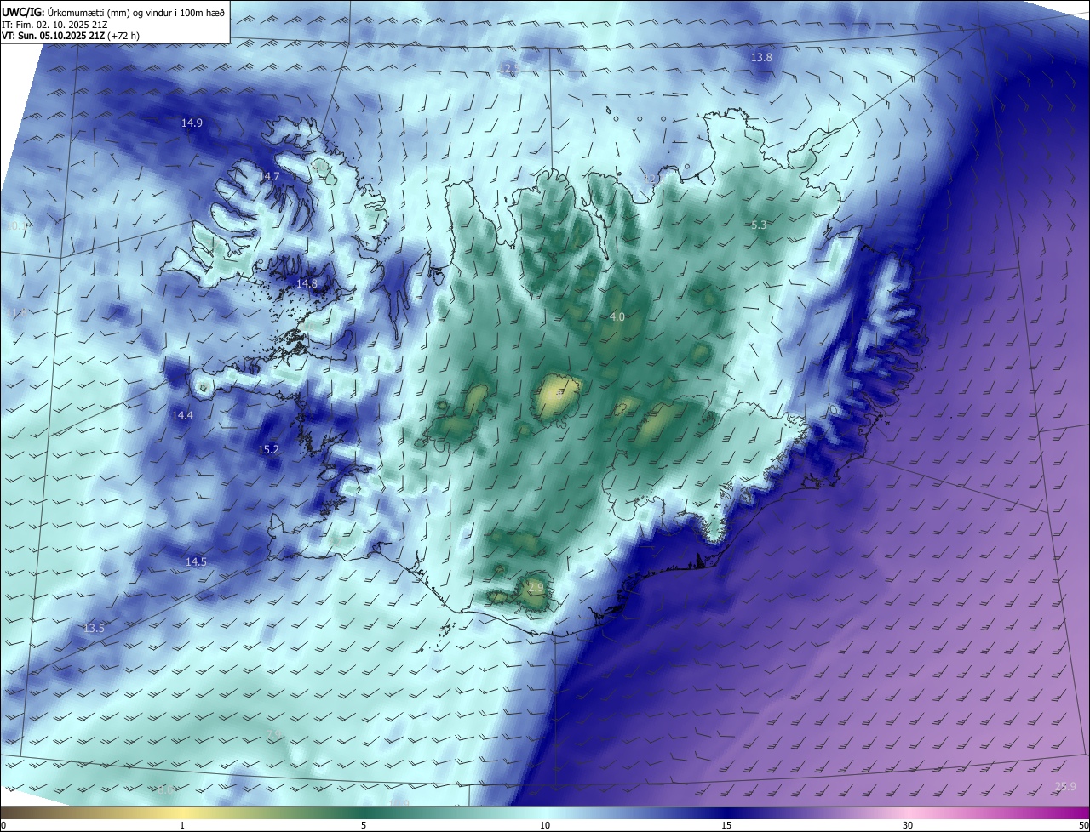Click the 13.8 value near the top edge
Viewport: 1090px width, 832px height.
tap(761, 57)
